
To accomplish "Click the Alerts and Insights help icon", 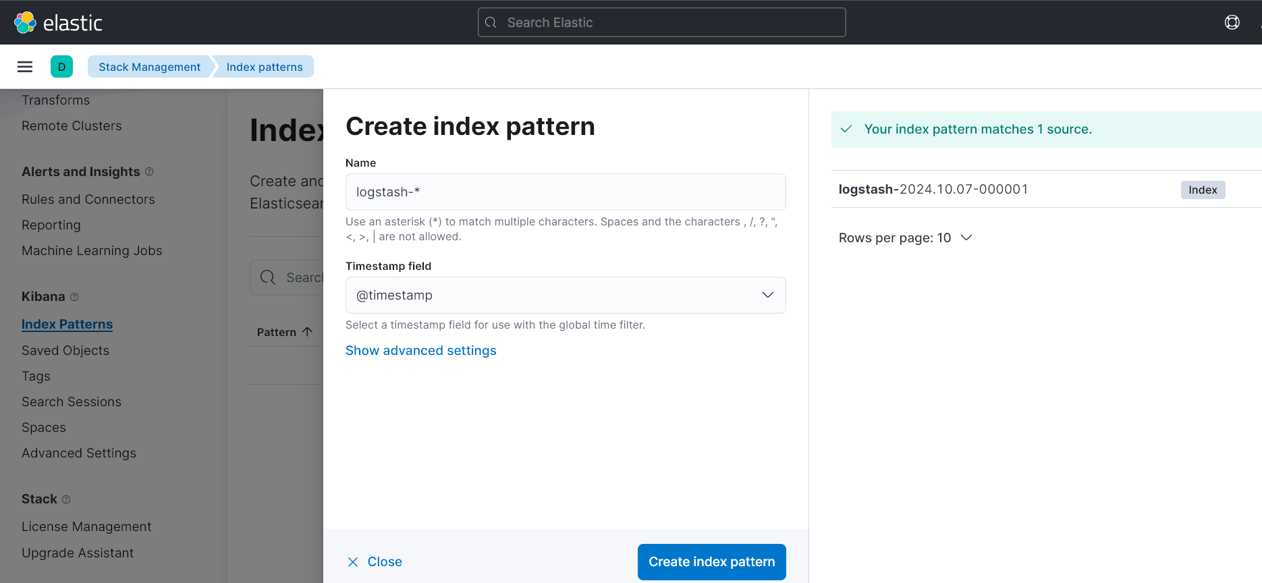I will (149, 171).
